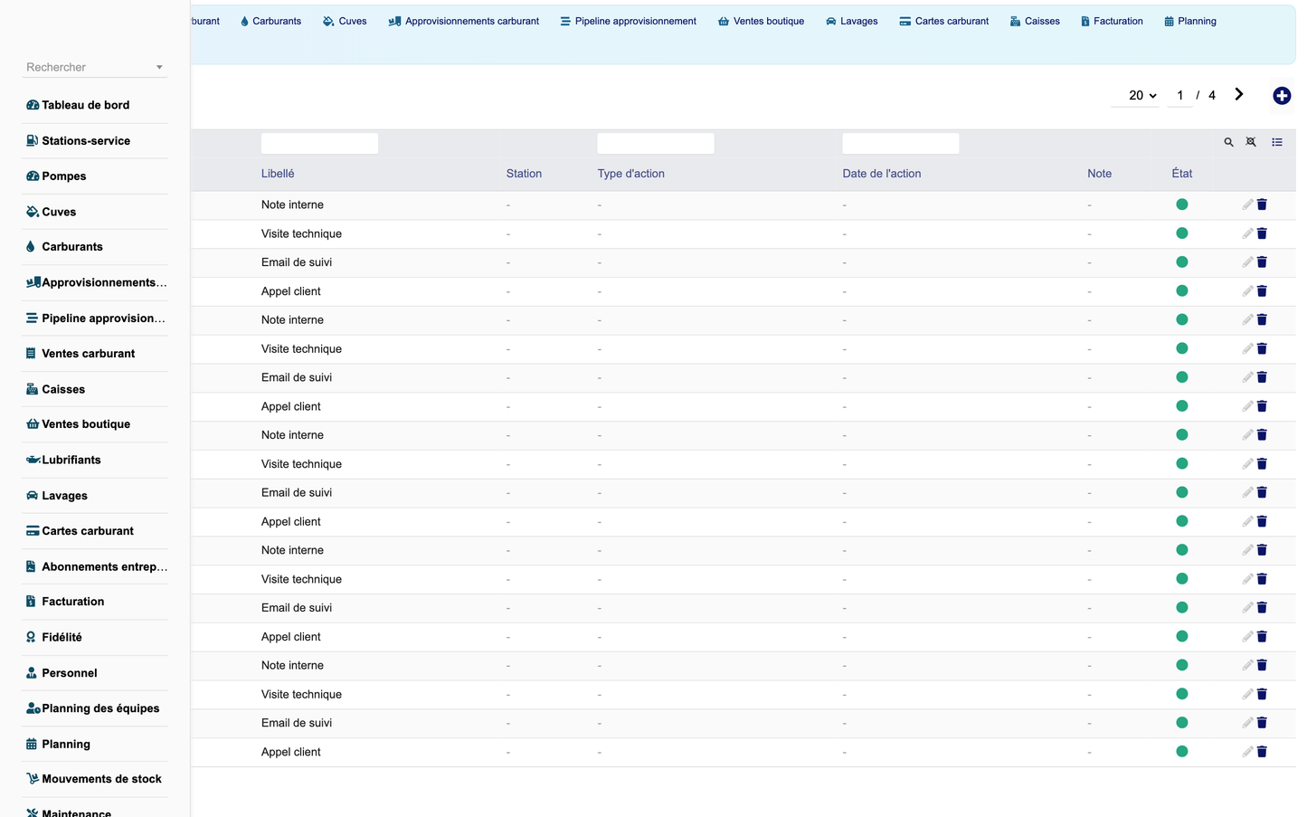Open column list options icon
This screenshot has height=817, width=1307.
click(x=1277, y=142)
